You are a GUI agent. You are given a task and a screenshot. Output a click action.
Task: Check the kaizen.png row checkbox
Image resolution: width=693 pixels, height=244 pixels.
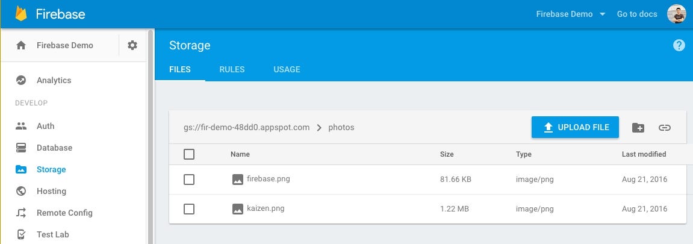pyautogui.click(x=188, y=209)
